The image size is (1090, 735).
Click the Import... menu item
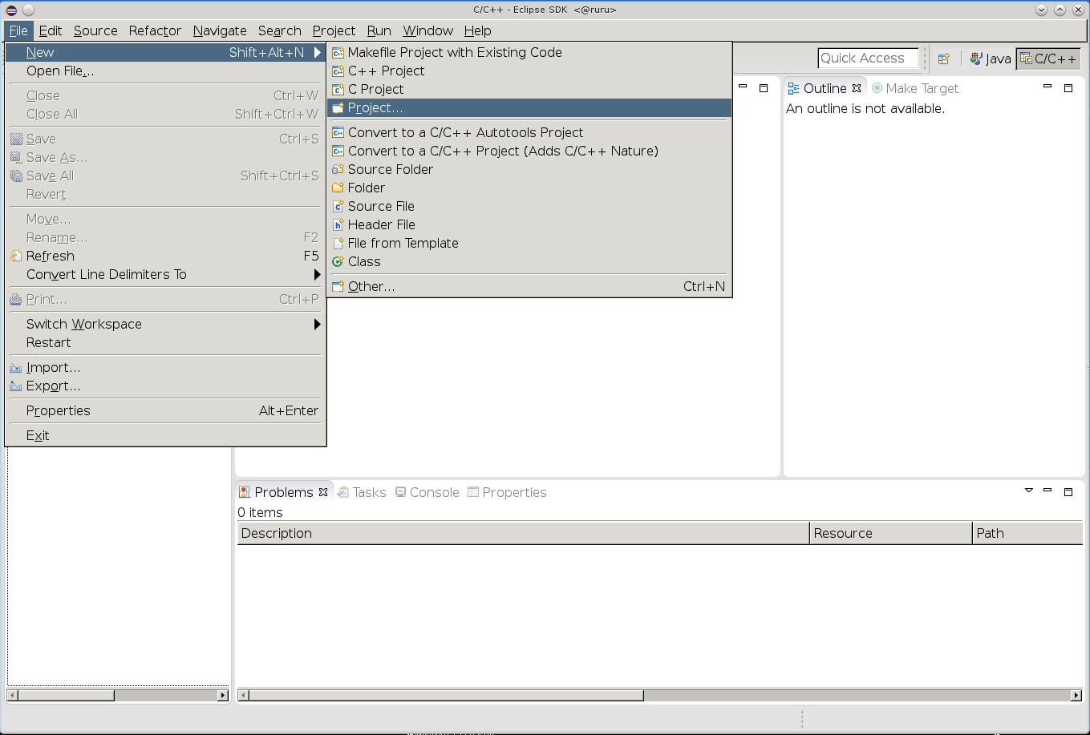click(x=53, y=367)
